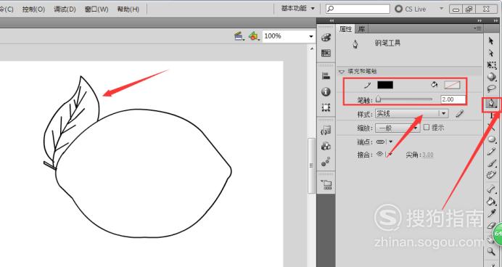
Task: Switch to the 库 library tab
Action: tap(361, 29)
